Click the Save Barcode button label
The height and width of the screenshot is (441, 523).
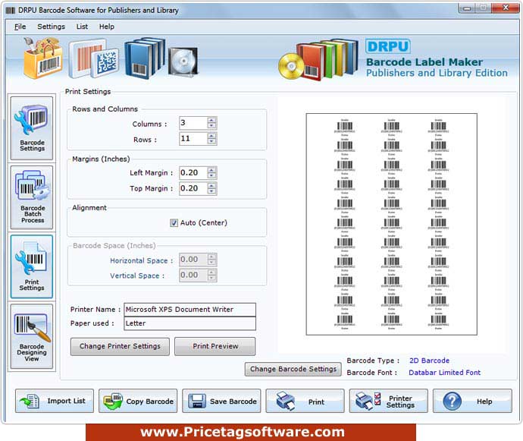233,402
